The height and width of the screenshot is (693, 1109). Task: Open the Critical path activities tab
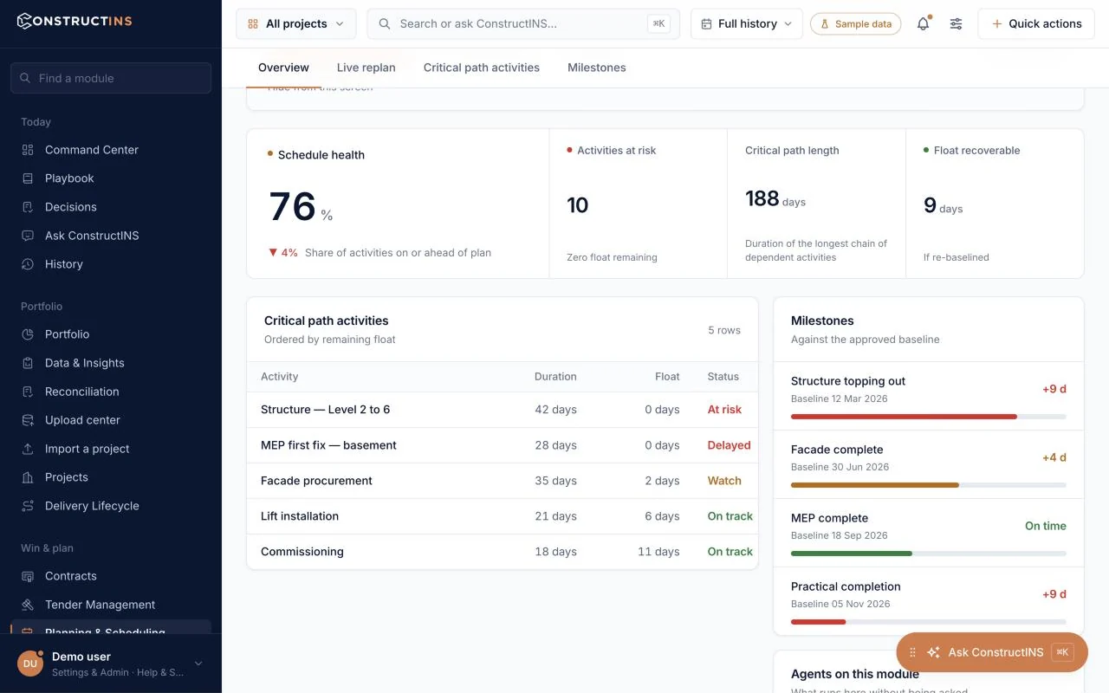pyautogui.click(x=482, y=68)
